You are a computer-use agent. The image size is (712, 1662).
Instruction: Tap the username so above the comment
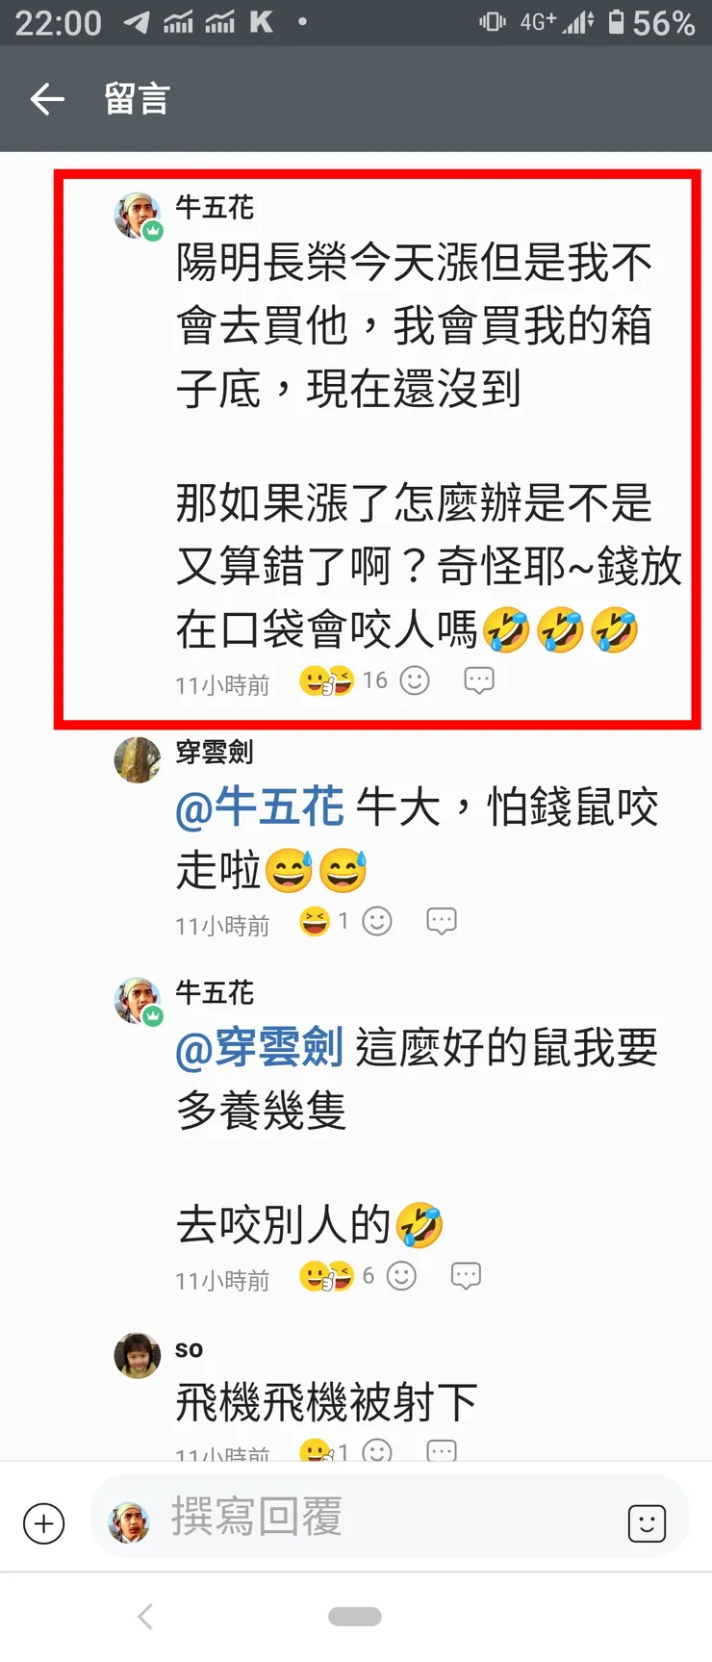189,1349
